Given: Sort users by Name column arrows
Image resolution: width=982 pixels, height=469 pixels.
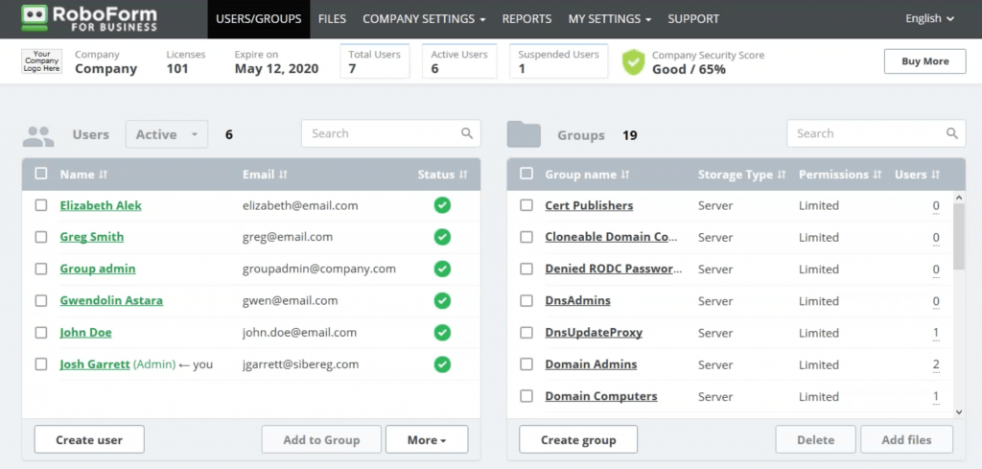Looking at the screenshot, I should [104, 175].
